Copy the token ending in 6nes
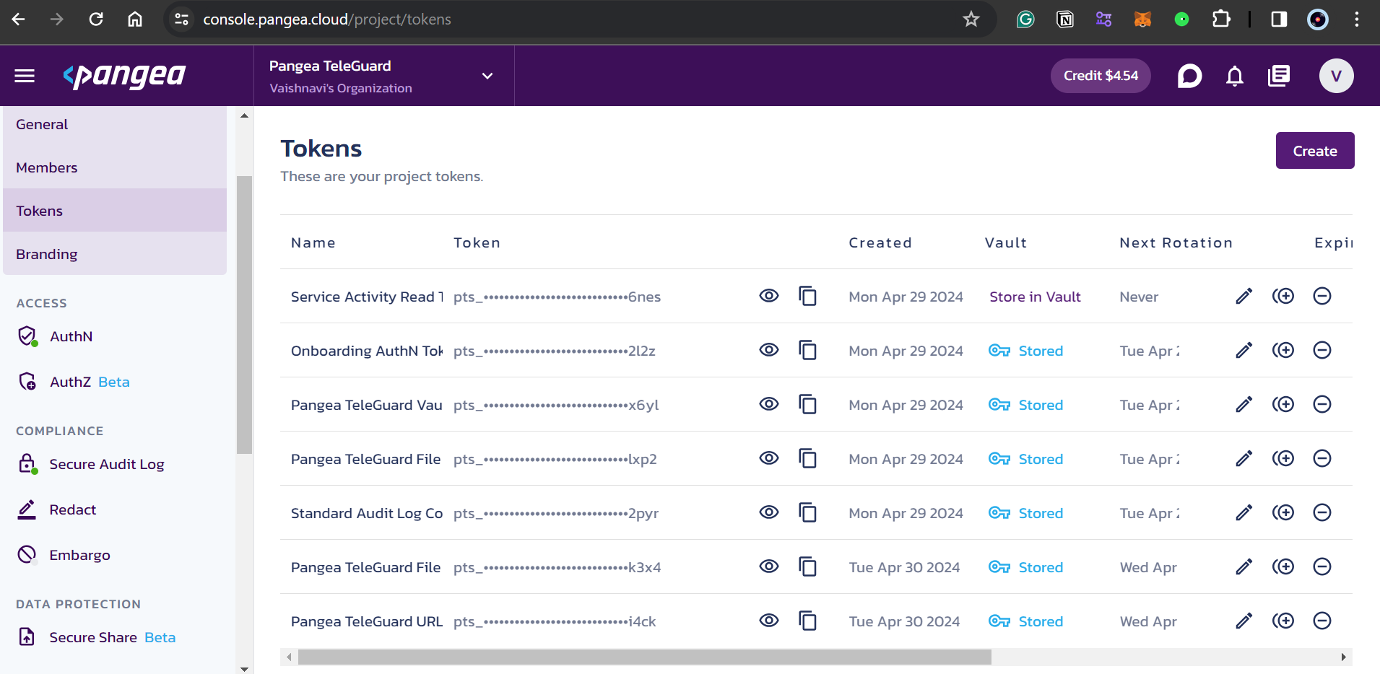 tap(807, 296)
